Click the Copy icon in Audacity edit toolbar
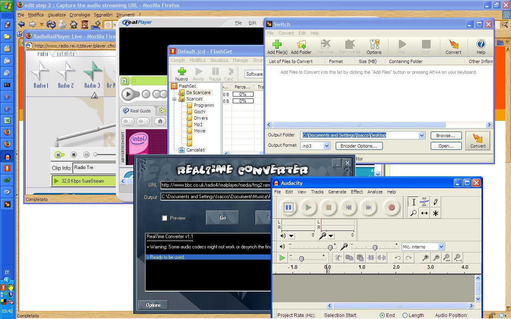The width and height of the screenshot is (511, 319). tap(349, 258)
